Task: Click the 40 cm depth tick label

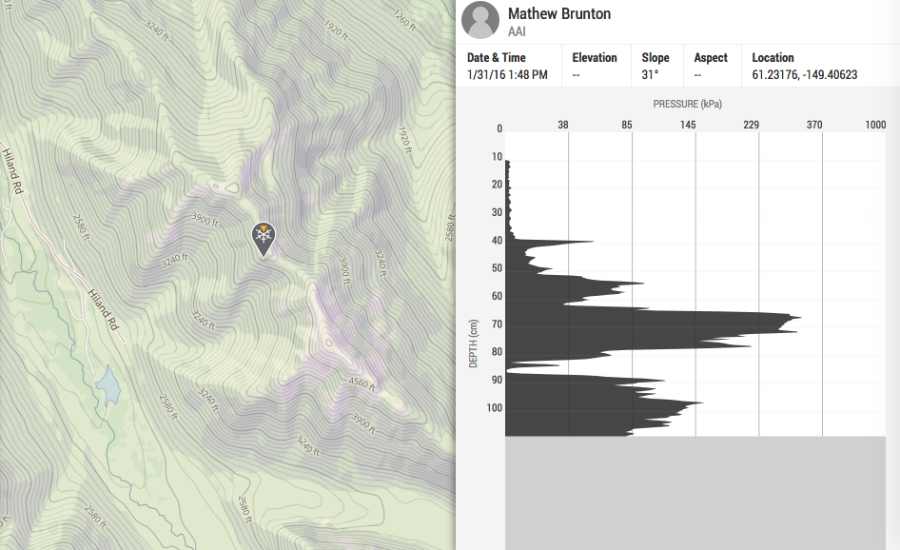Action: 497,241
